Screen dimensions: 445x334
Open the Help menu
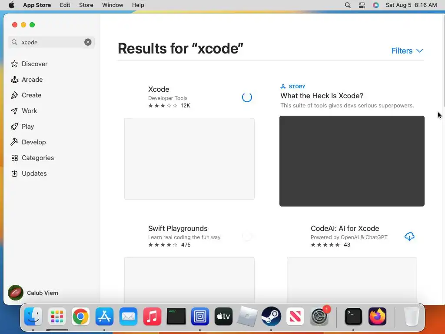point(138,5)
